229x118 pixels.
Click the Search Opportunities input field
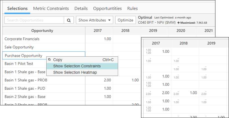(34, 20)
